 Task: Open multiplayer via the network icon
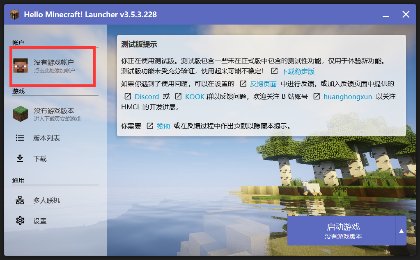click(20, 200)
